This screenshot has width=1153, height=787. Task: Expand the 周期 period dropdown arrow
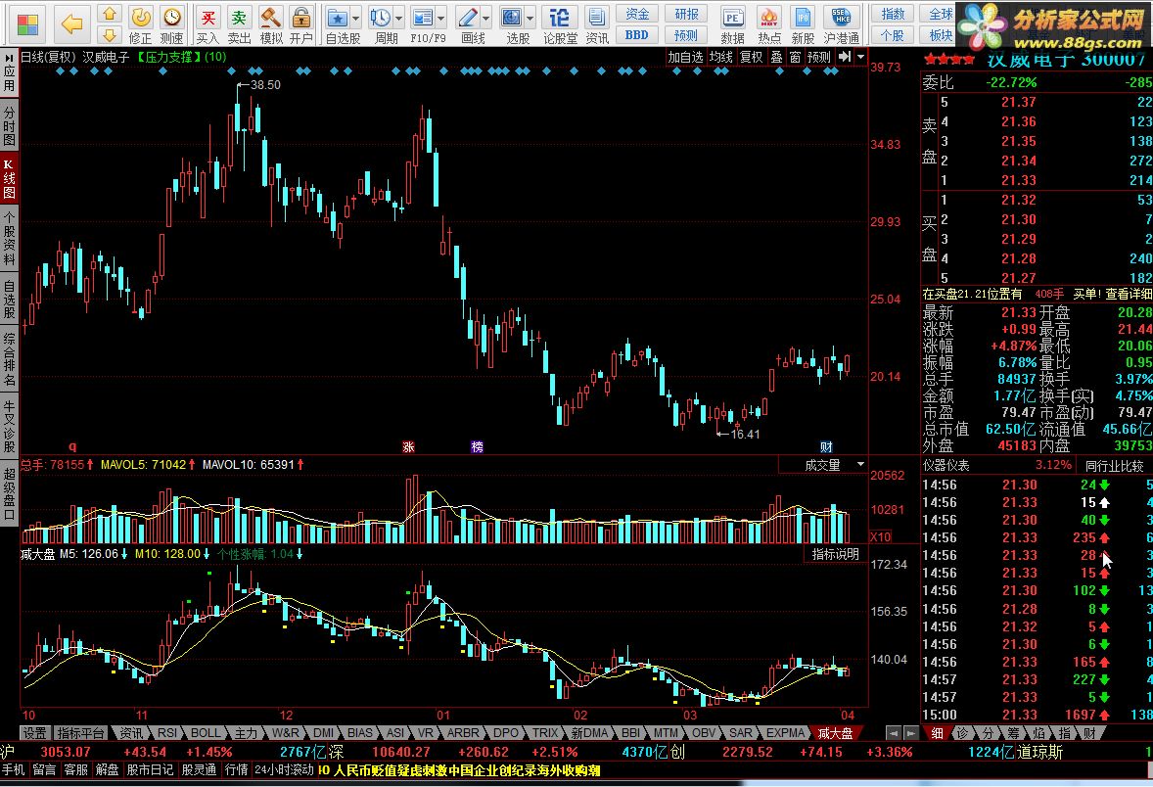399,18
